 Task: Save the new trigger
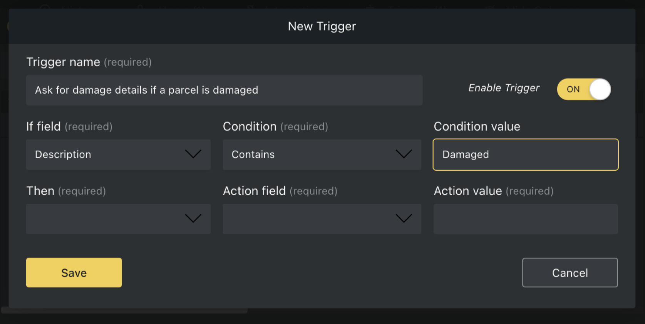(74, 272)
